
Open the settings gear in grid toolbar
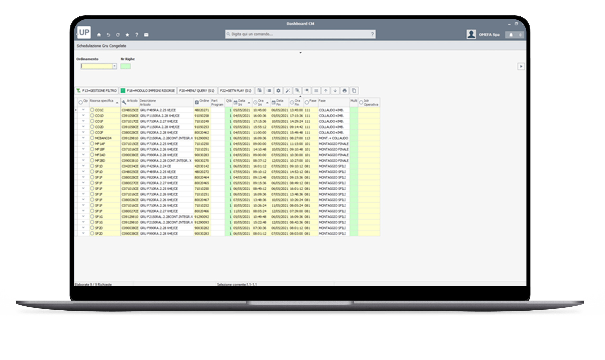click(278, 91)
